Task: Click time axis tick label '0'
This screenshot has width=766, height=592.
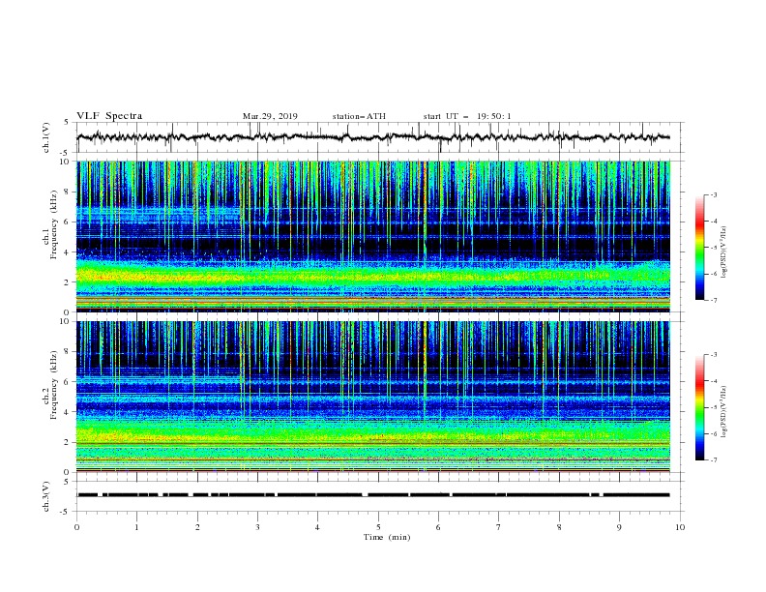Action: (76, 527)
